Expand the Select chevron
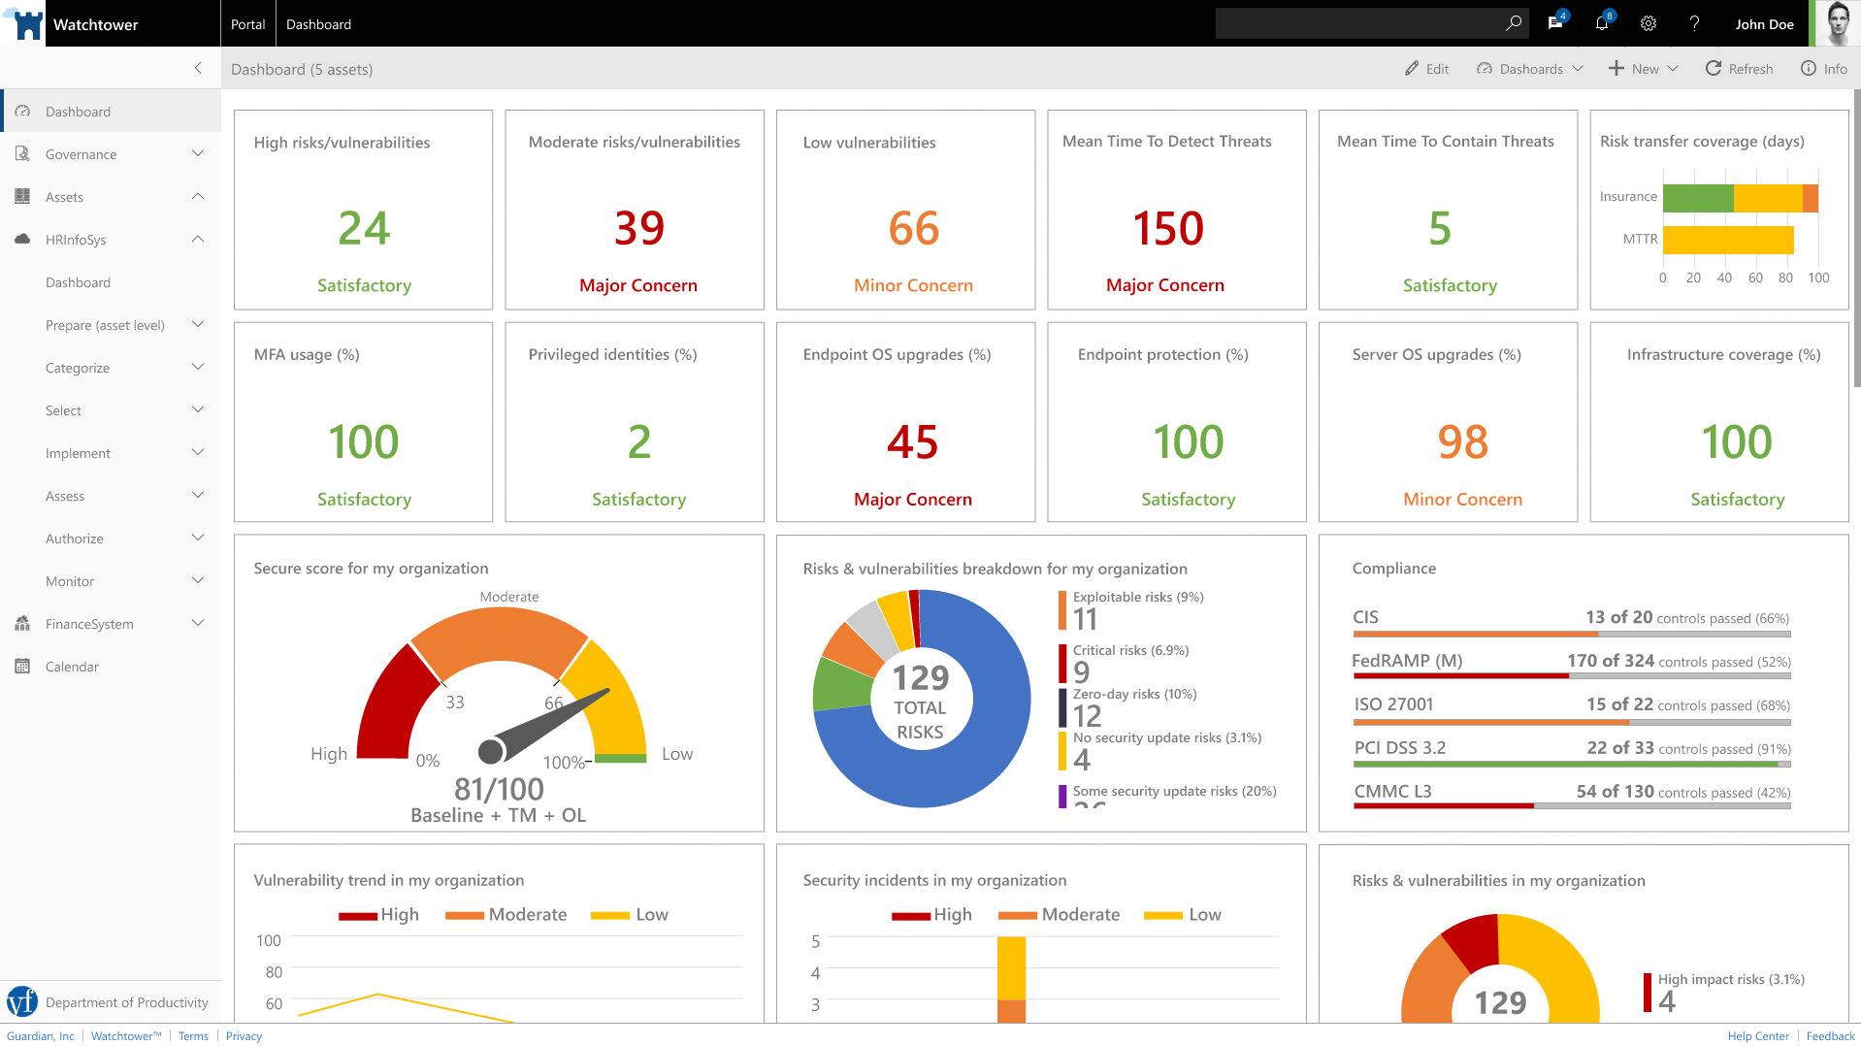This screenshot has height=1046, width=1861. (x=198, y=409)
